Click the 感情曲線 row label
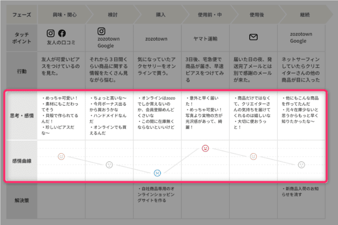 pos(21,161)
